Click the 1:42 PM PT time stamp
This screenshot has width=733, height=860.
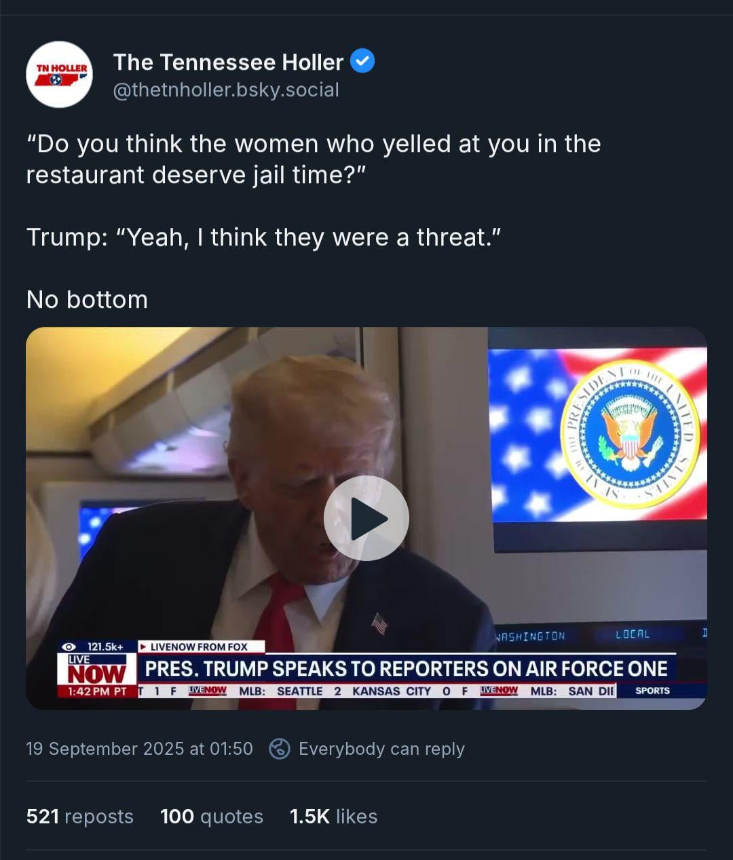[x=97, y=691]
